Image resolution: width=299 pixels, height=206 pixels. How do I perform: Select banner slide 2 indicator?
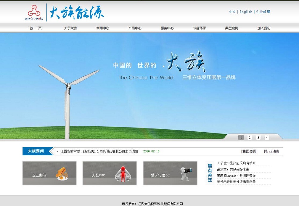coord(250,137)
